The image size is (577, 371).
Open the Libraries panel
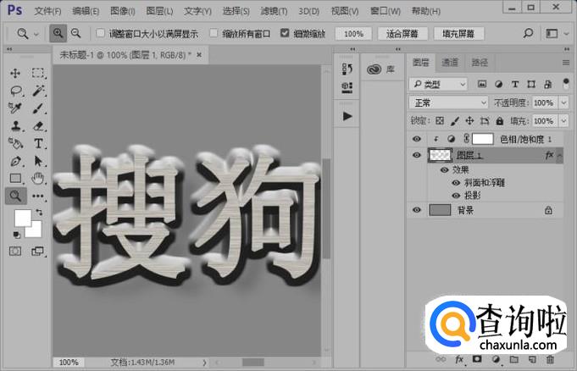click(381, 69)
